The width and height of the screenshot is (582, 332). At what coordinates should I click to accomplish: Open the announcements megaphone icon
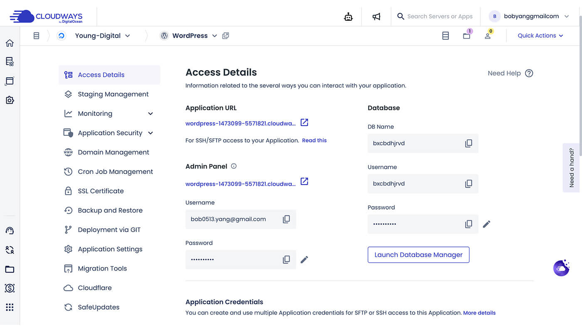pos(376,17)
